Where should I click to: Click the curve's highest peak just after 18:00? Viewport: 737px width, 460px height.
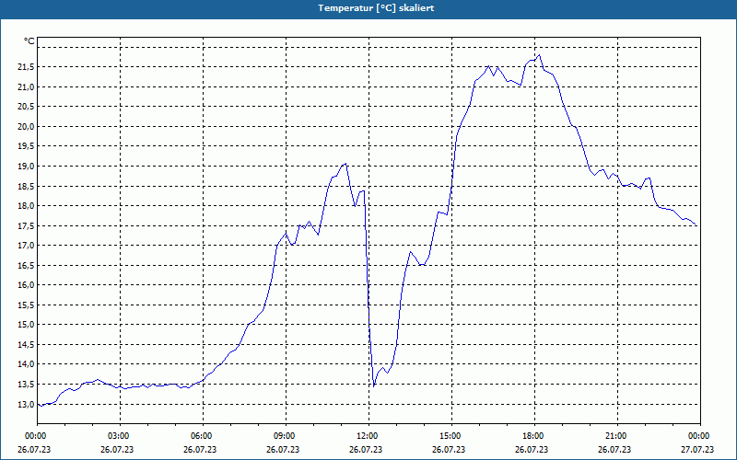(x=539, y=55)
